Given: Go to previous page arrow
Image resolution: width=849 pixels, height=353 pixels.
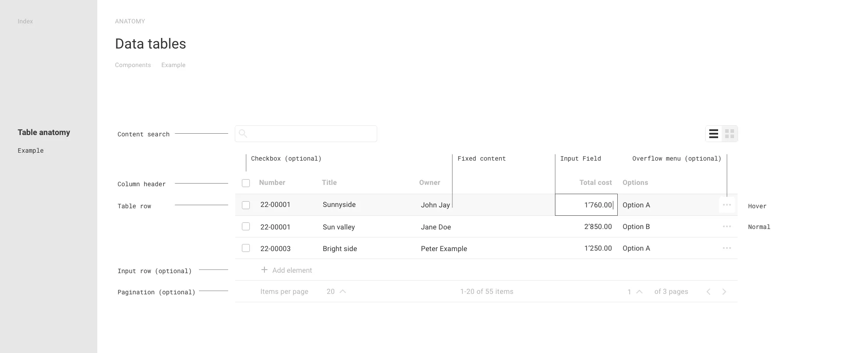Looking at the screenshot, I should (x=708, y=292).
